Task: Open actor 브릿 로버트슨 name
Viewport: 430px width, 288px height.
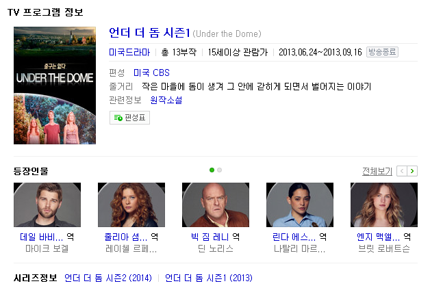Action: (x=384, y=248)
